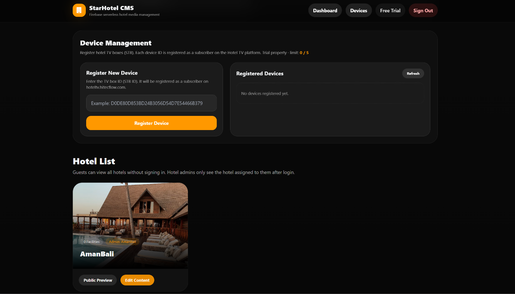
Task: Click Edit Content for AmanBali
Action: click(x=137, y=280)
